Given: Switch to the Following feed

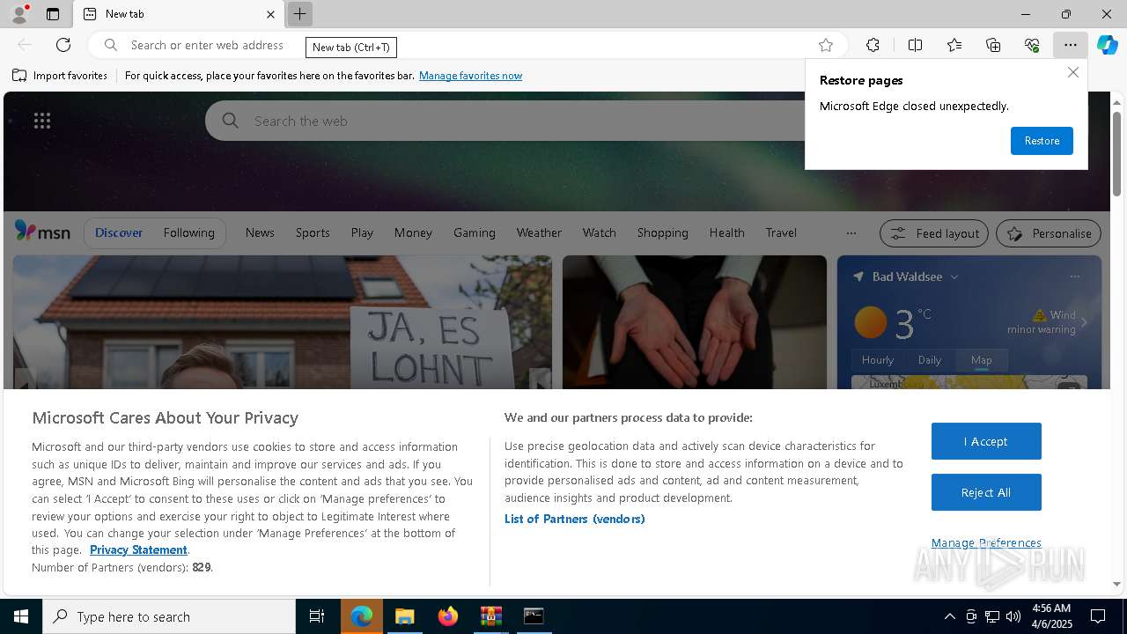Looking at the screenshot, I should 189,232.
